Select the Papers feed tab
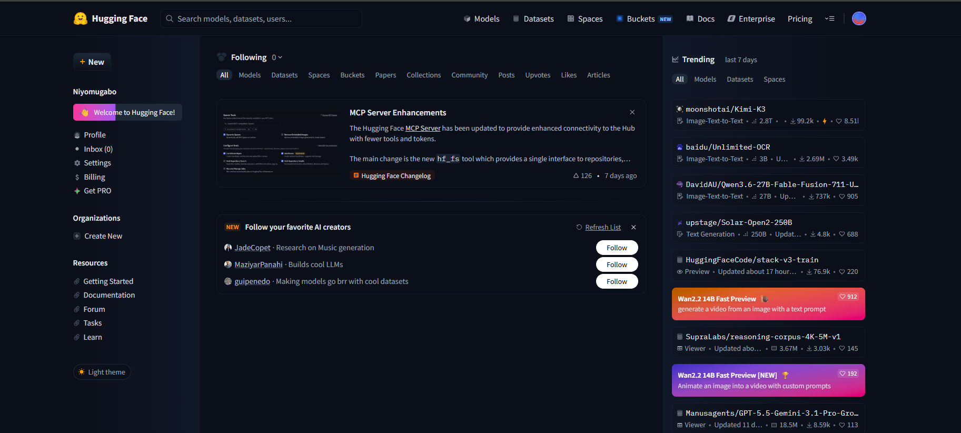 point(385,75)
